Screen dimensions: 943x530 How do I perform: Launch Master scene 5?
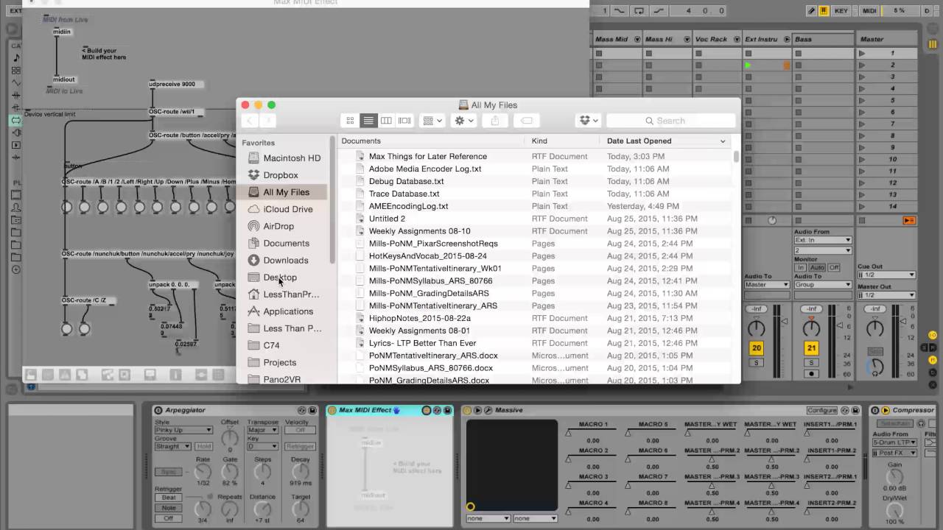coord(862,100)
